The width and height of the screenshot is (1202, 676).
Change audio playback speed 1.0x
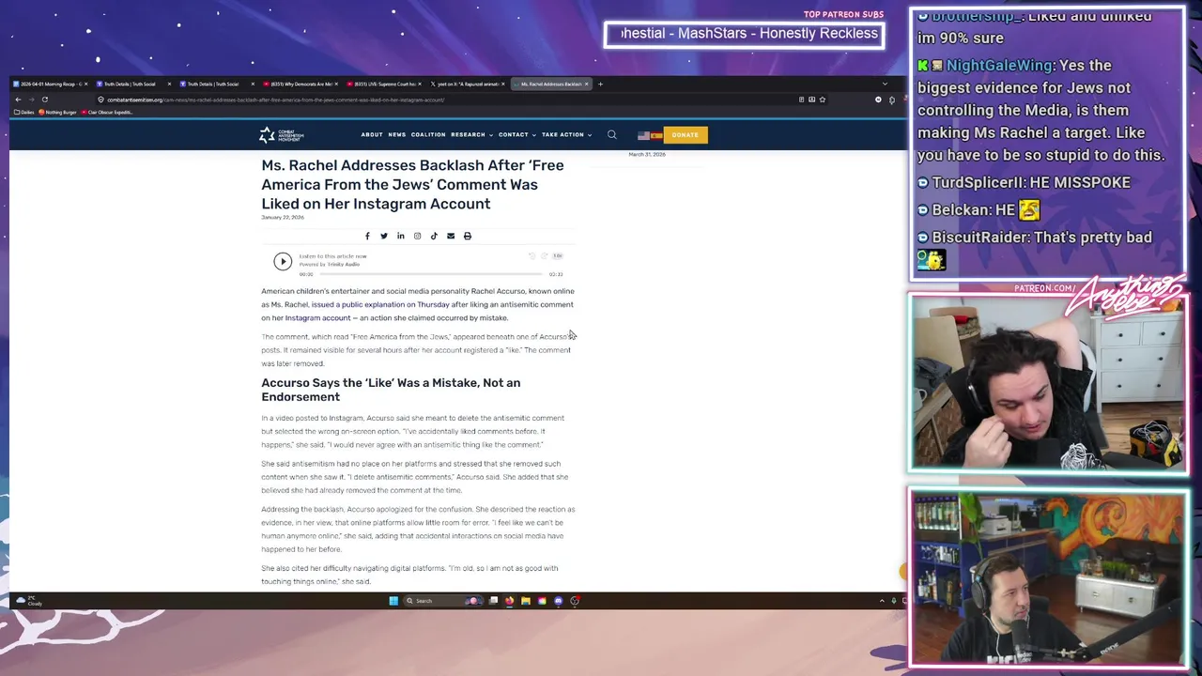pos(557,255)
